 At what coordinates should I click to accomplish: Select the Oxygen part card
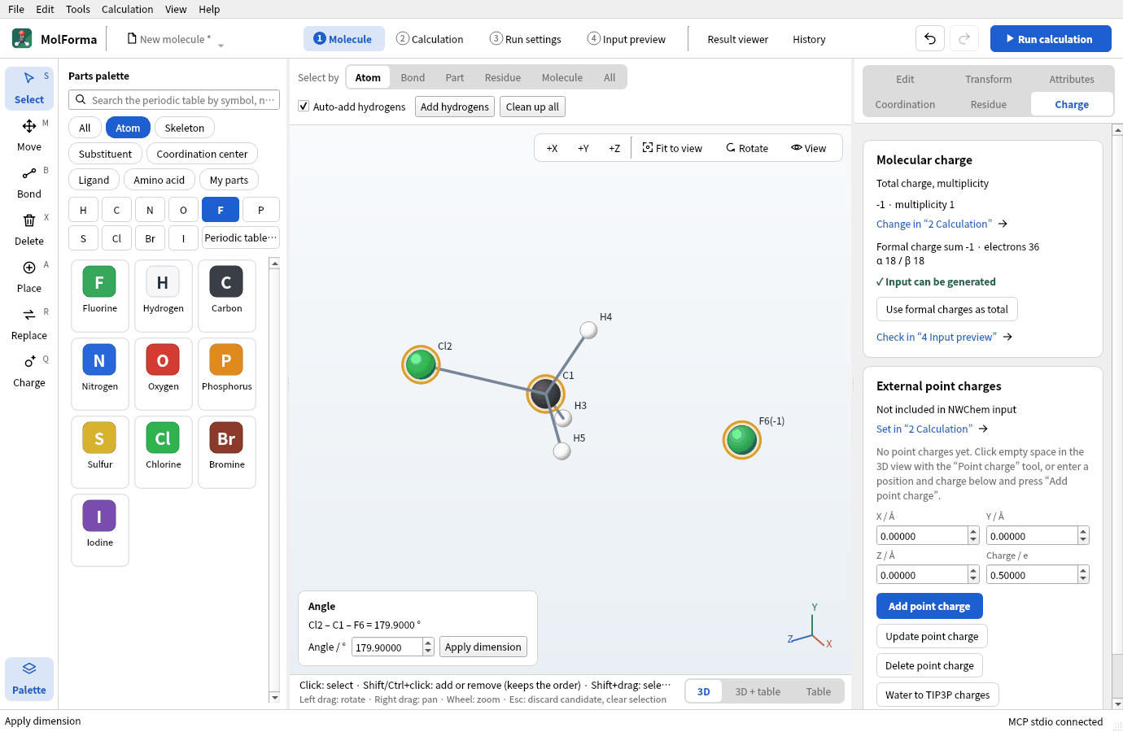164,374
